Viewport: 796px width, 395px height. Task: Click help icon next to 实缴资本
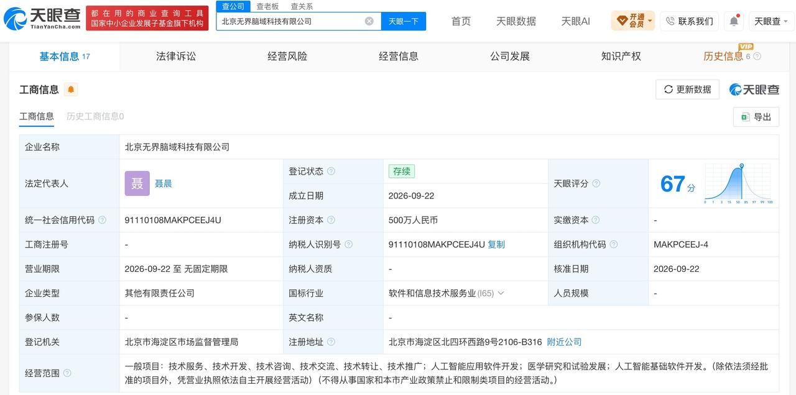[x=595, y=220]
